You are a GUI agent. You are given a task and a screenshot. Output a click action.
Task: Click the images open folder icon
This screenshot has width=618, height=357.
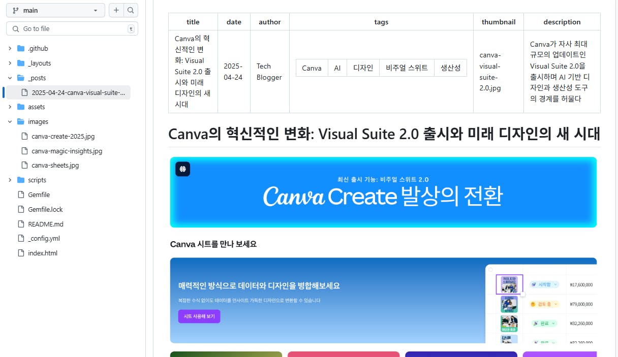click(21, 122)
